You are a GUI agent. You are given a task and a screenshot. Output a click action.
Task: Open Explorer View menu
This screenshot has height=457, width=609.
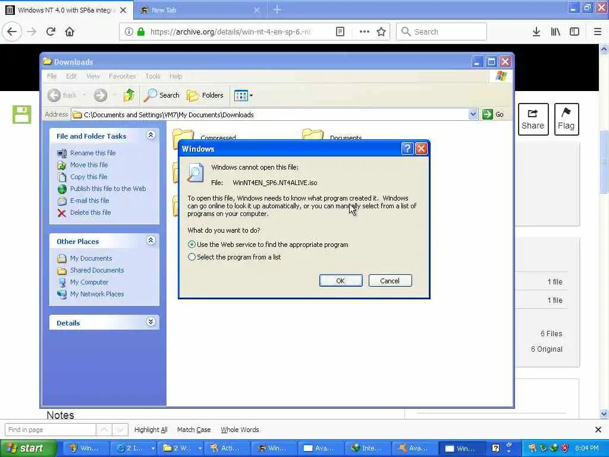click(x=93, y=76)
